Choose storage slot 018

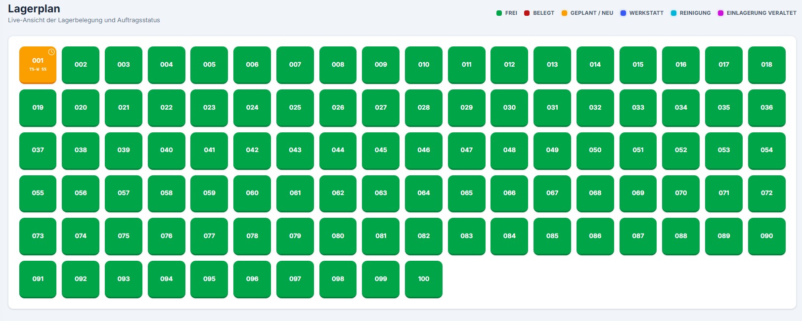point(767,65)
